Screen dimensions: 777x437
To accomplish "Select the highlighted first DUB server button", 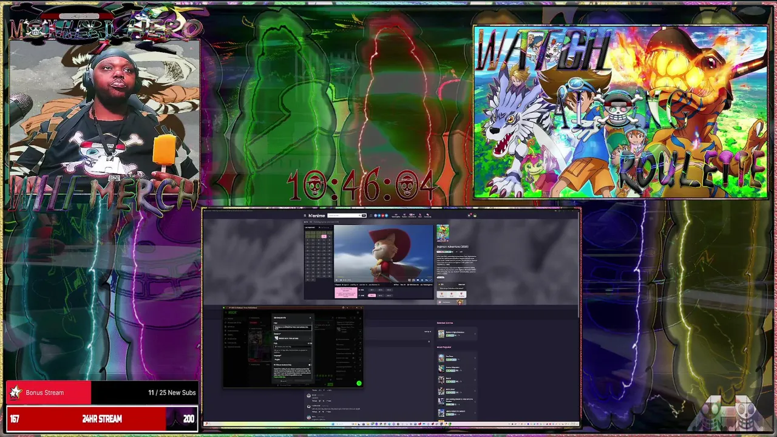I will tap(372, 296).
